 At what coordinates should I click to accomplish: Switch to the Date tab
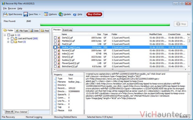tap(34, 31)
